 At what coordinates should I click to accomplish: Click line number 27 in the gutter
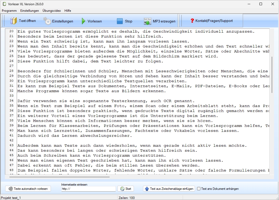[x=11, y=66]
